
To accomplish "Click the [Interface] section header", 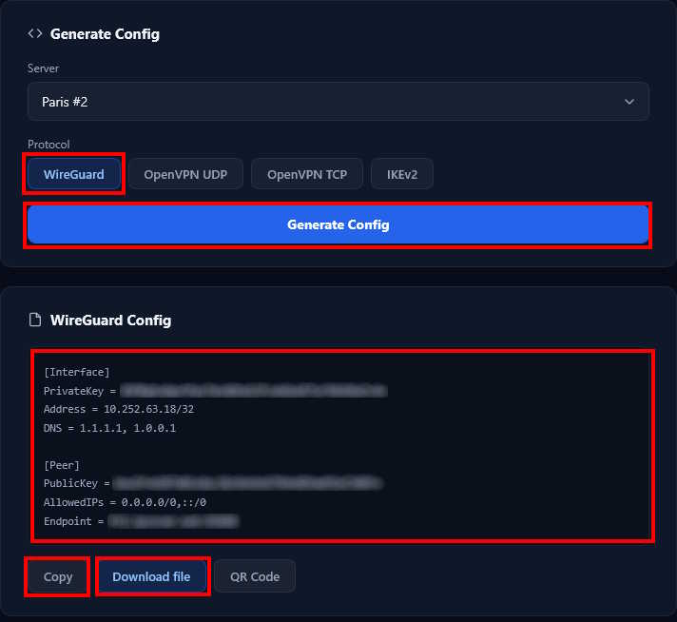I will [77, 372].
